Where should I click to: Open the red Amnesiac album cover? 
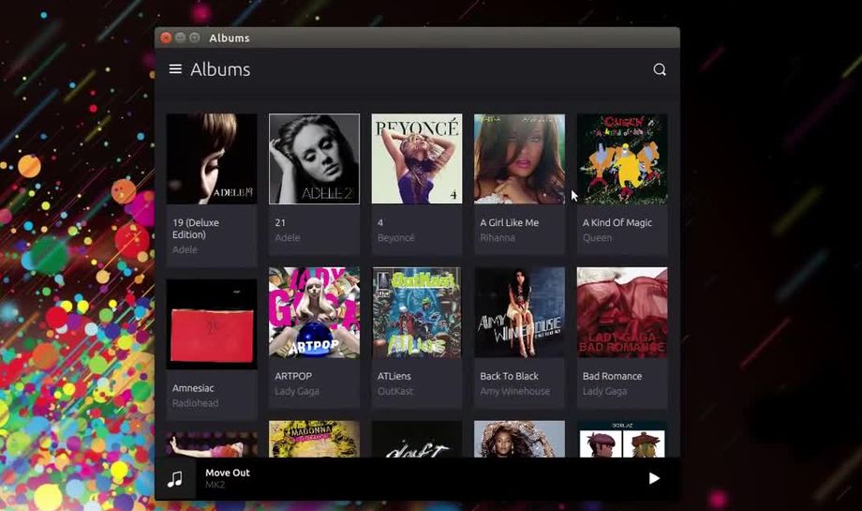[212, 323]
